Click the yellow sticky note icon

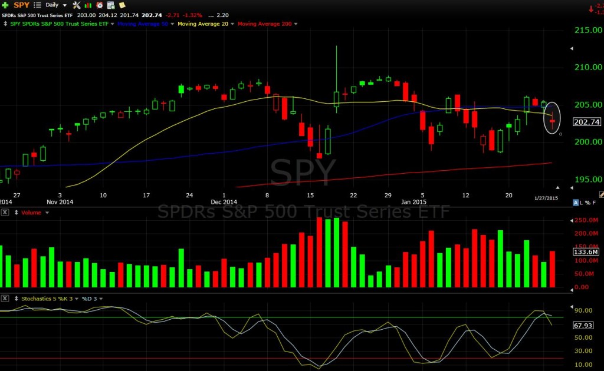click(x=122, y=5)
